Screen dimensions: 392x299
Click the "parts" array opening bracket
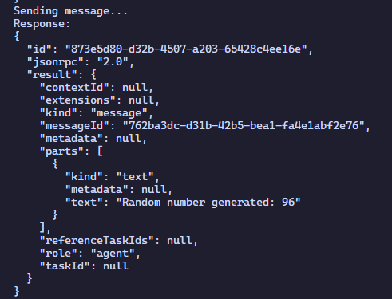(100, 151)
